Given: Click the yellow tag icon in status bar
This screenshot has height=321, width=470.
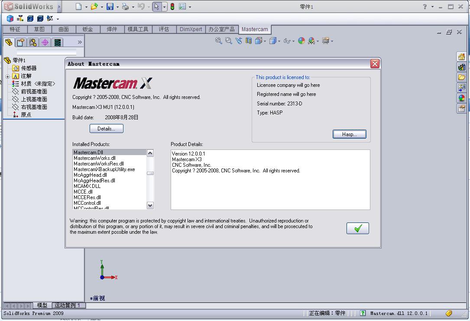Looking at the screenshot, I should (449, 313).
